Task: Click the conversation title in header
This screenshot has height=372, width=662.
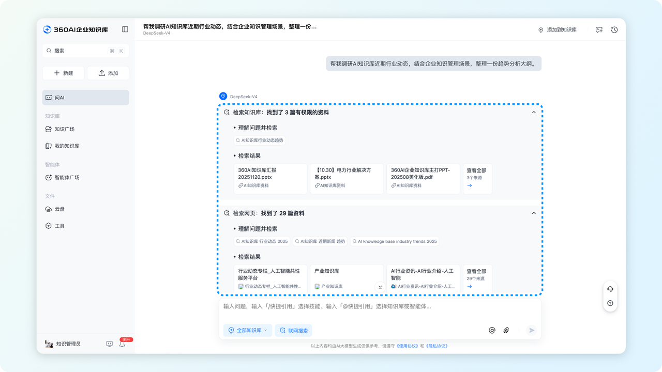Action: click(230, 26)
